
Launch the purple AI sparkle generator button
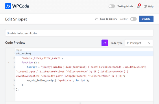pos(105,43)
